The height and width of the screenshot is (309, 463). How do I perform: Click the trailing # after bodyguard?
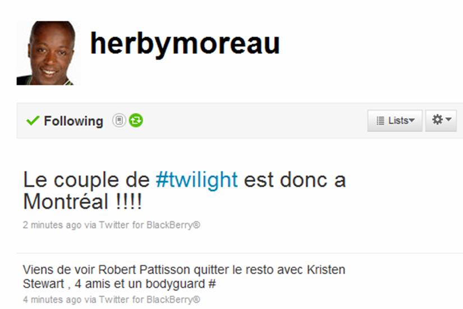(212, 284)
